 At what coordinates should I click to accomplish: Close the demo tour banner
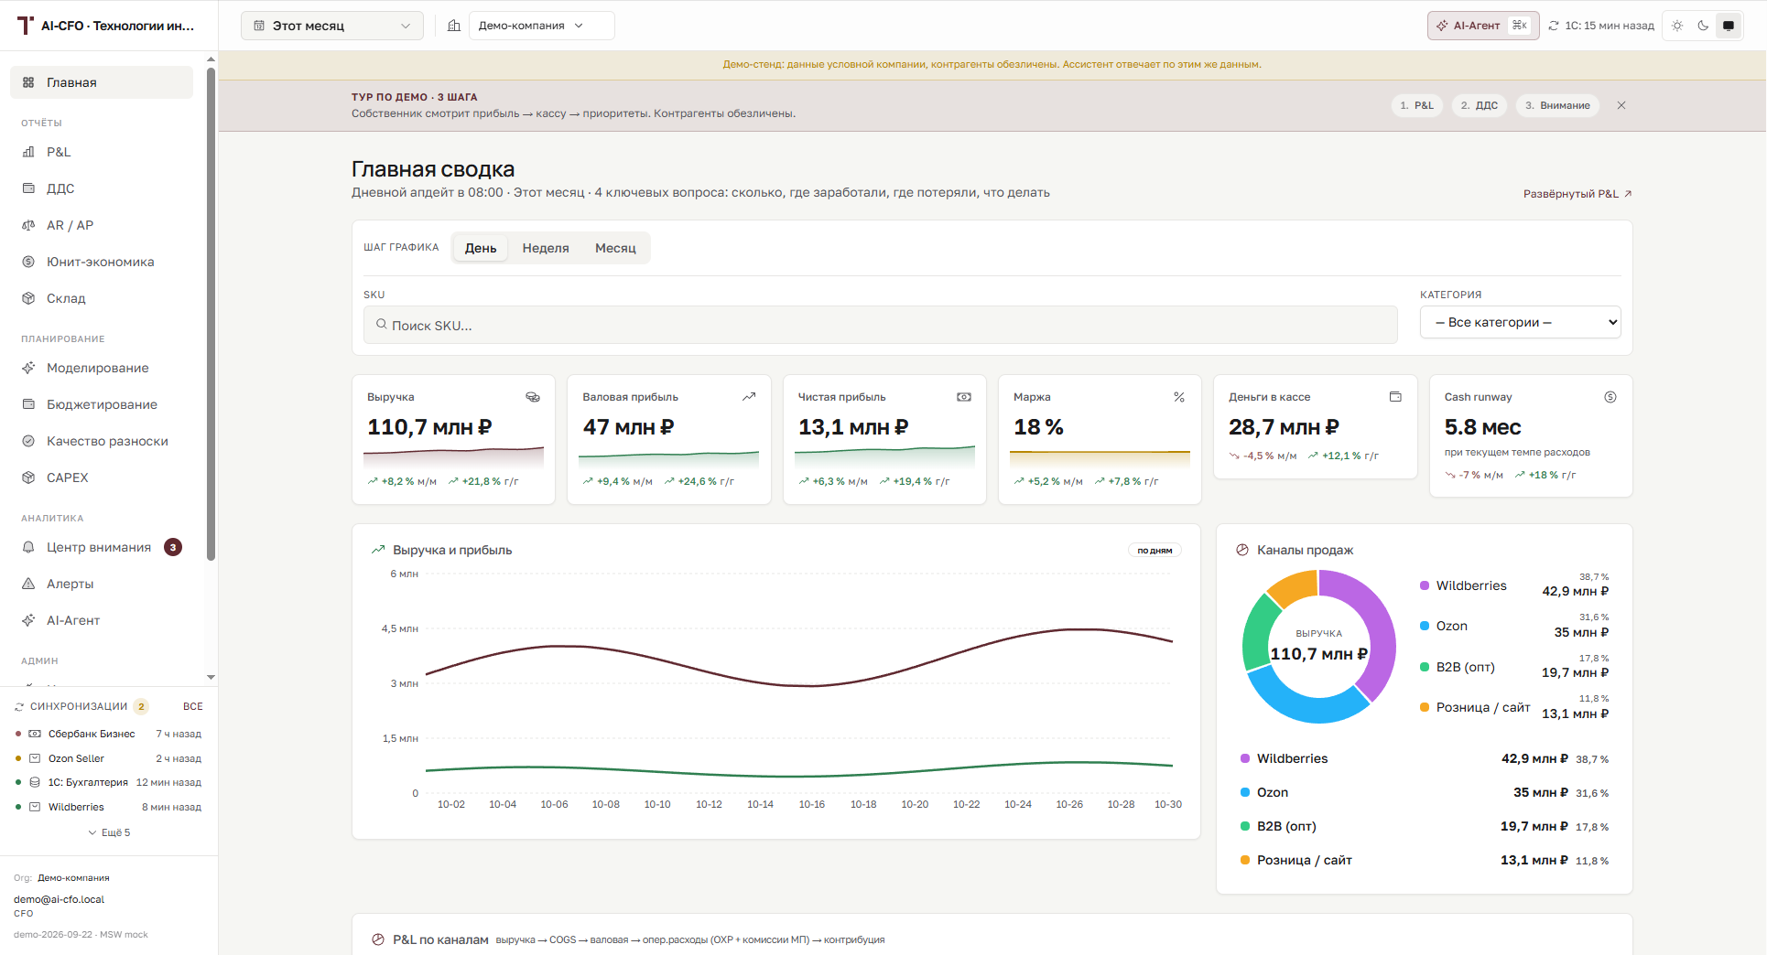pyautogui.click(x=1621, y=105)
